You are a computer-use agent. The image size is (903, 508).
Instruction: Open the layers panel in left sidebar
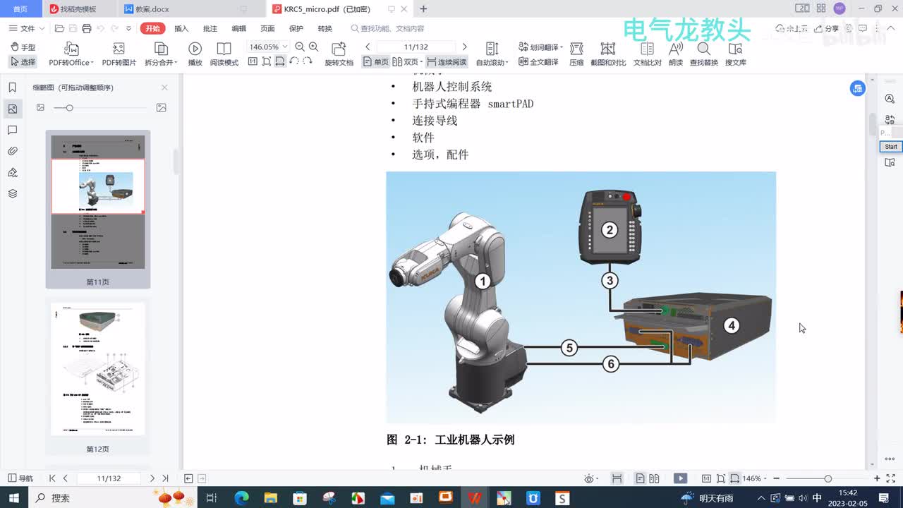pyautogui.click(x=12, y=193)
